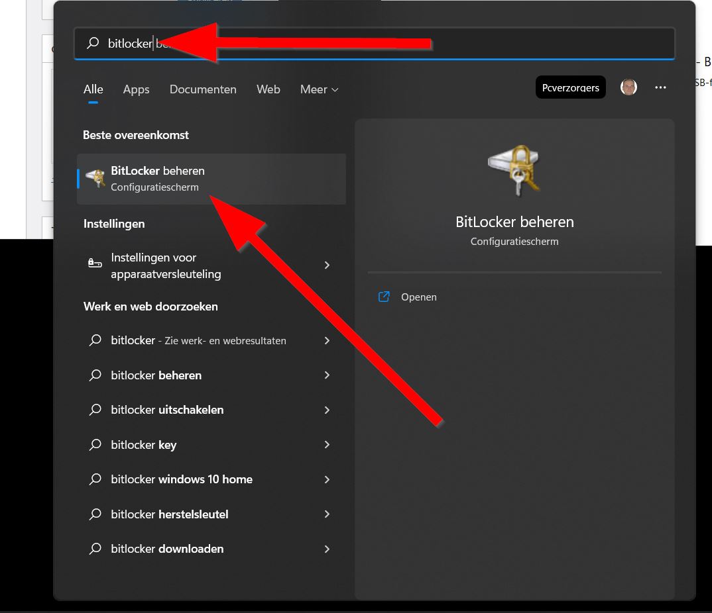
Task: Expand arrow for bitlocker key
Action: (x=327, y=445)
